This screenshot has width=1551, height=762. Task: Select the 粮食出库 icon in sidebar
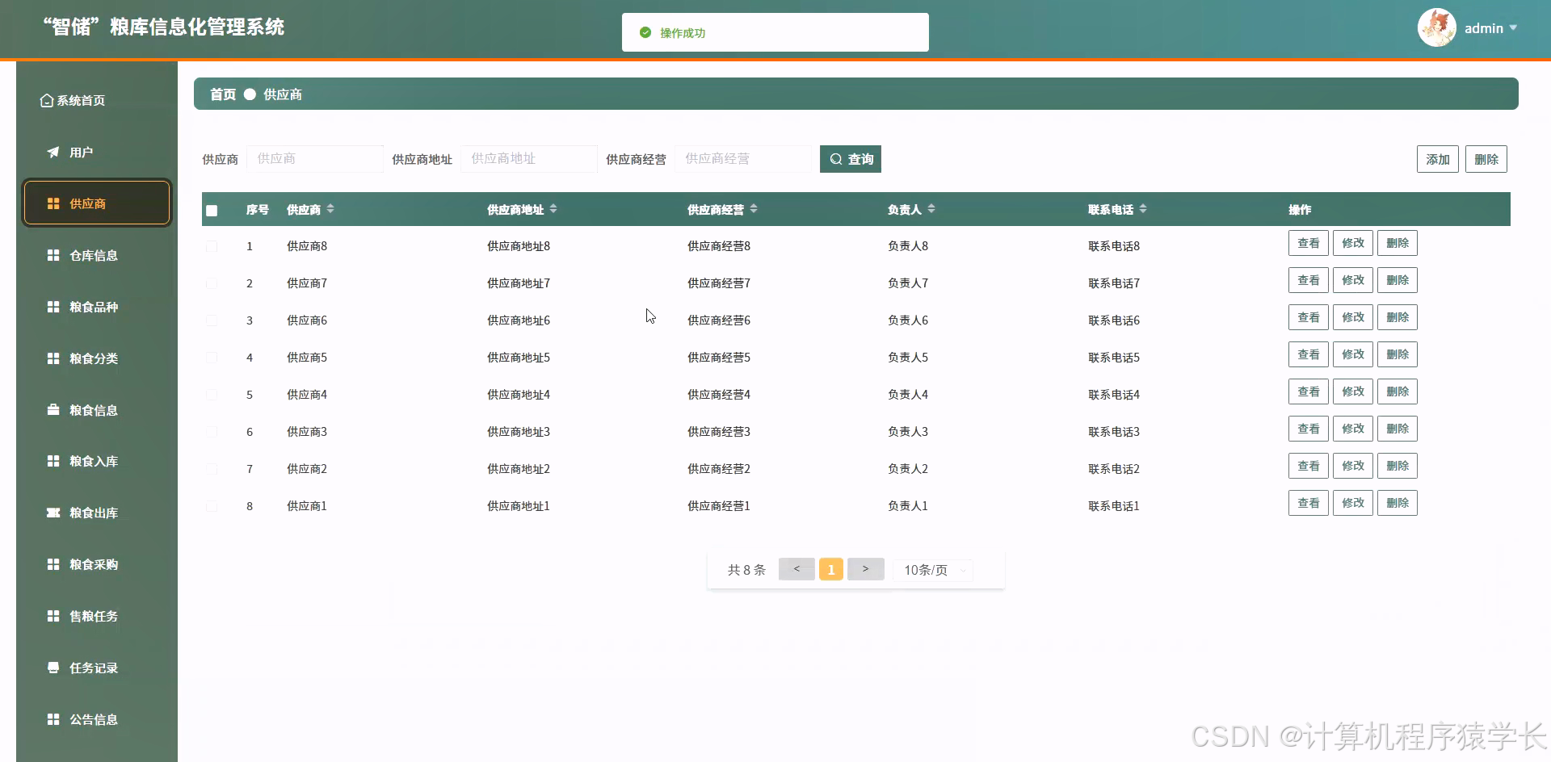pos(53,513)
